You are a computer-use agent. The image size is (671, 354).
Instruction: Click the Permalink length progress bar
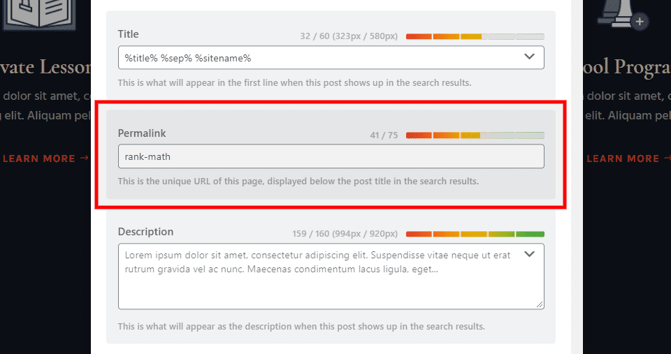tap(475, 135)
